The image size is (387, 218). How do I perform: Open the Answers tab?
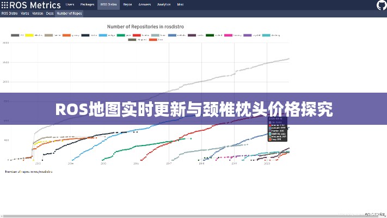pyautogui.click(x=144, y=5)
